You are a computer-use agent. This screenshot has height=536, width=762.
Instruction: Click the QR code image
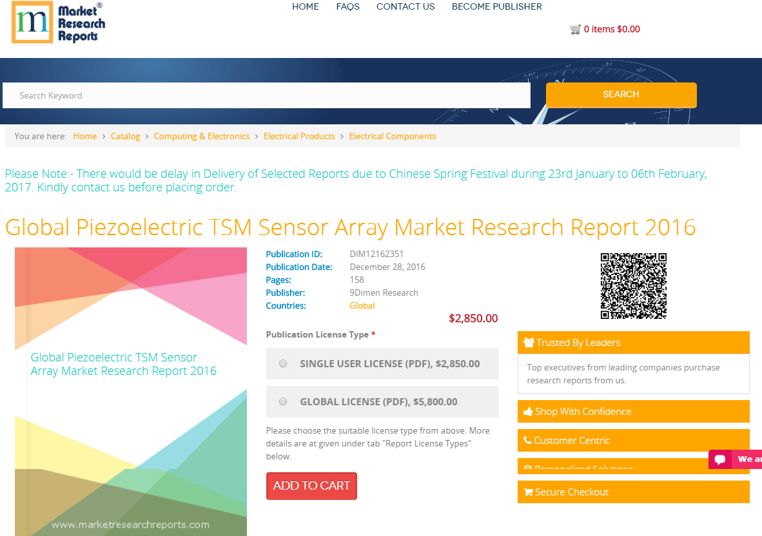point(633,286)
